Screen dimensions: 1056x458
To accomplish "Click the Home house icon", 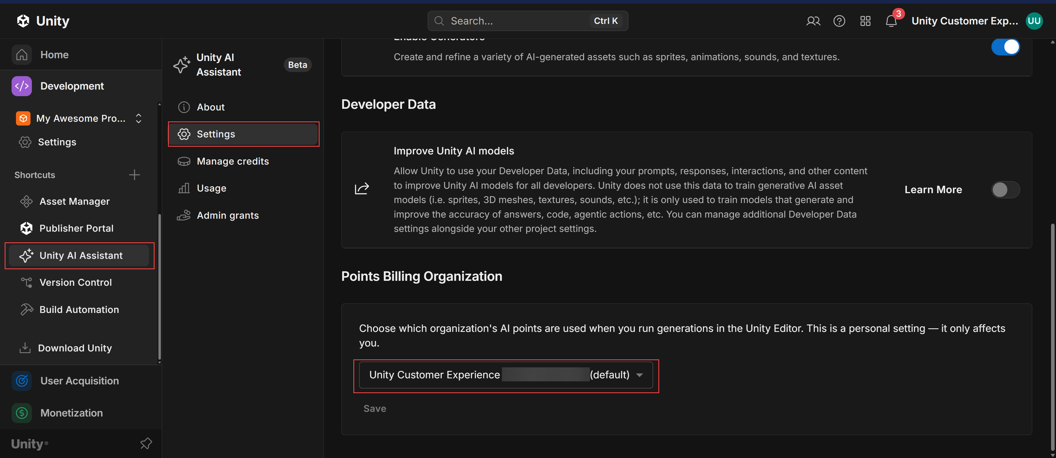I will pyautogui.click(x=22, y=54).
